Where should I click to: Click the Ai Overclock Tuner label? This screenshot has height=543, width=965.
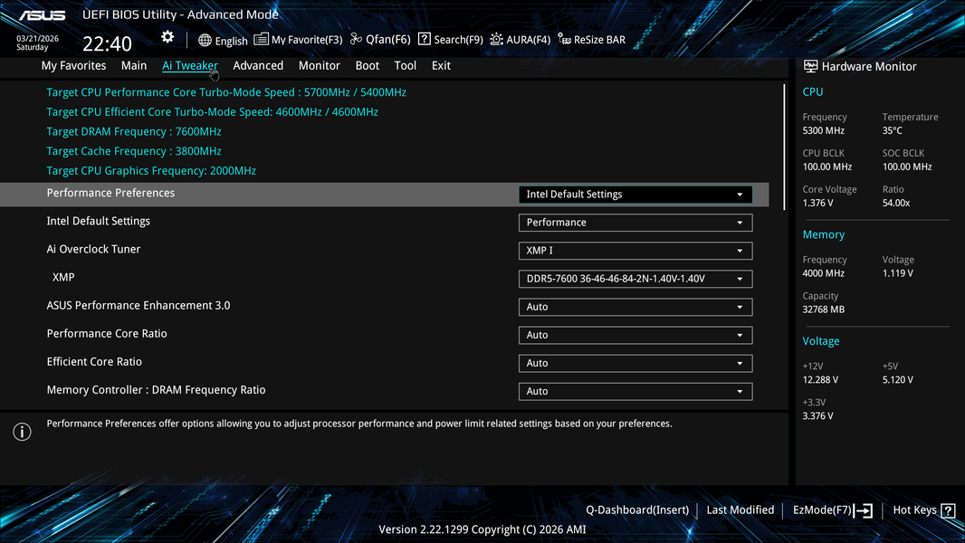[x=93, y=249]
